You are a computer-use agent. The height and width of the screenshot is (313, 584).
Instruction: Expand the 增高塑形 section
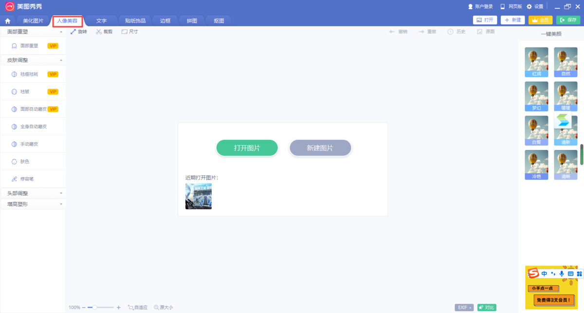[33, 204]
